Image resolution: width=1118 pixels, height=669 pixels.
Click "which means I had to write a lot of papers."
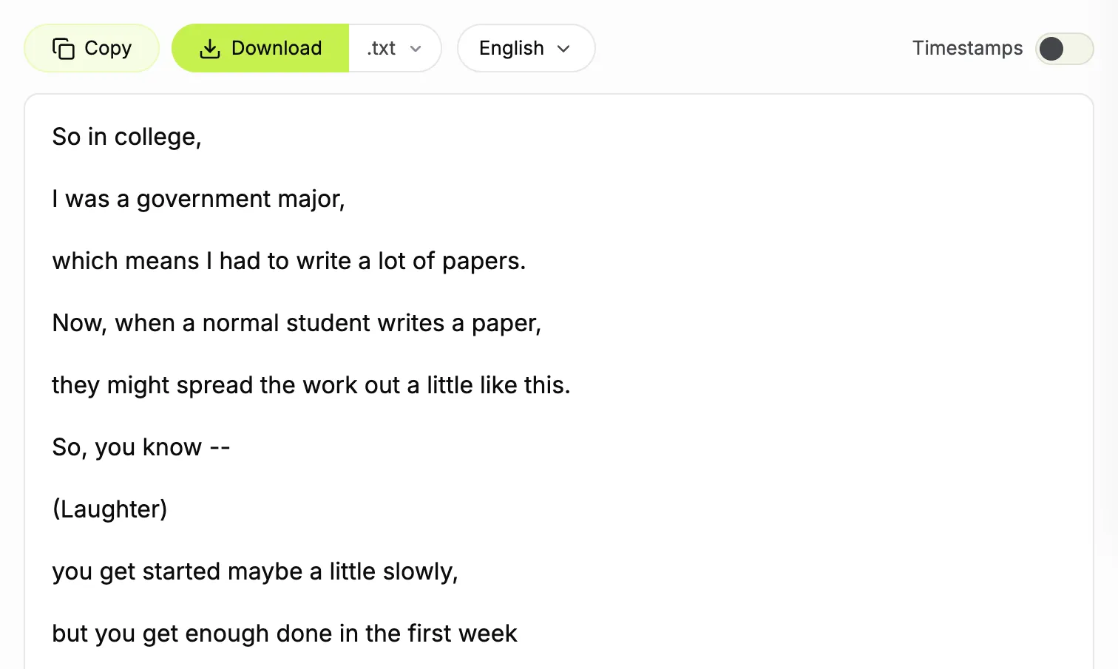288,261
